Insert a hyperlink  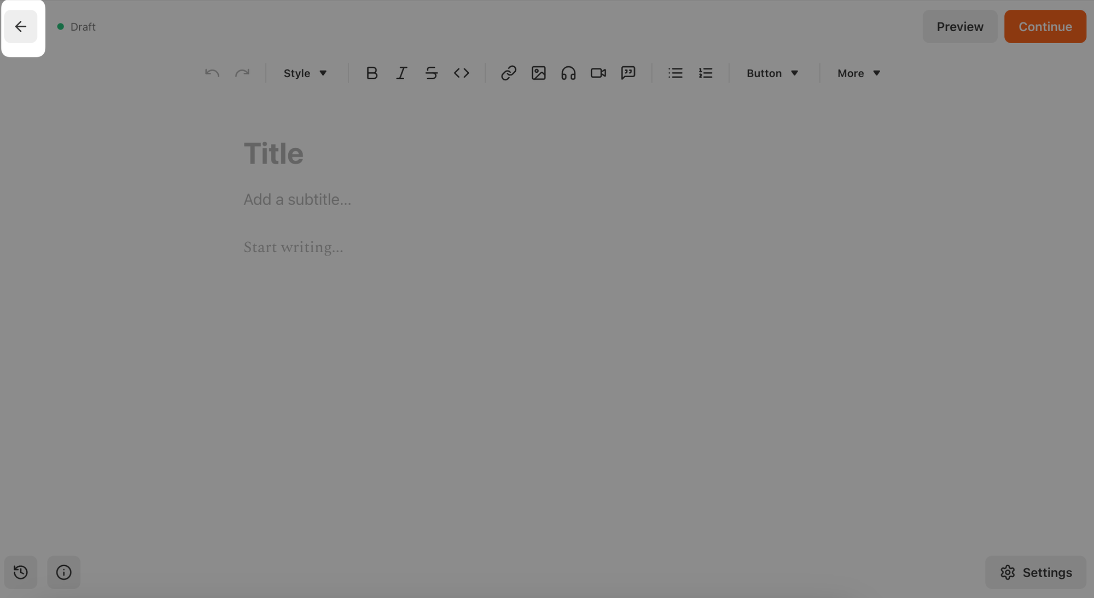(x=508, y=73)
